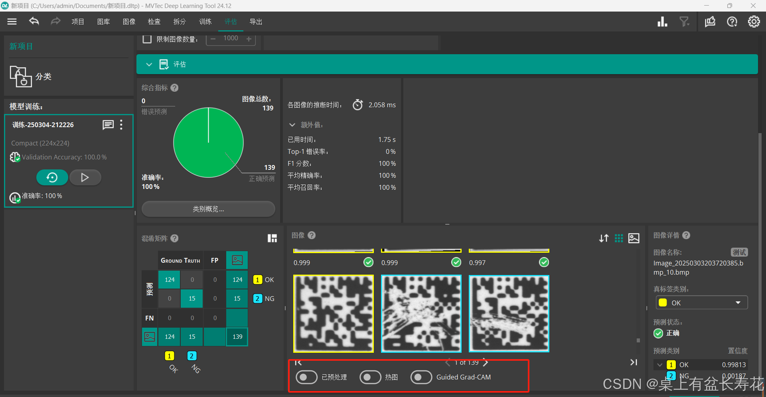The height and width of the screenshot is (397, 766).
Task: Open the 真标签类别 OK dropdown
Action: click(702, 303)
